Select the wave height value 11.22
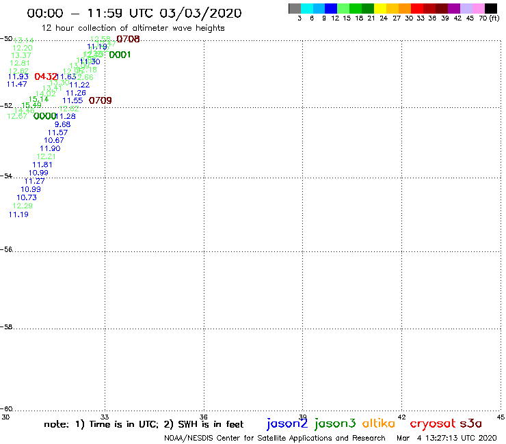Screen dimensions: 506x444 point(79,85)
